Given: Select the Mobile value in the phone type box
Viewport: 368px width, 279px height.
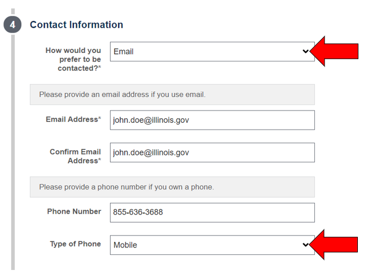Looking at the screenshot, I should pyautogui.click(x=125, y=245).
